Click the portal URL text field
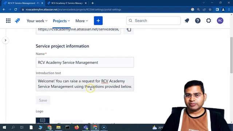 78,30
